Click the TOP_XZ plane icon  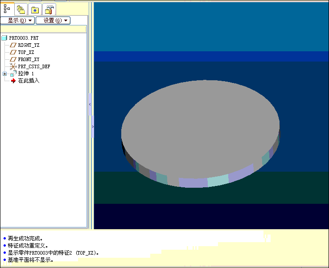13,52
